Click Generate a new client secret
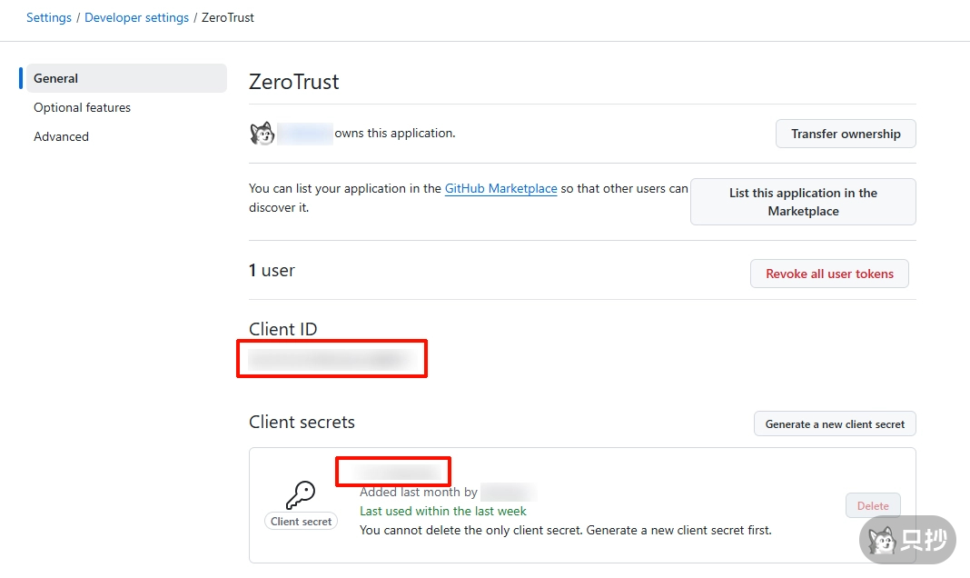Viewport: 970px width, 578px height. [835, 424]
